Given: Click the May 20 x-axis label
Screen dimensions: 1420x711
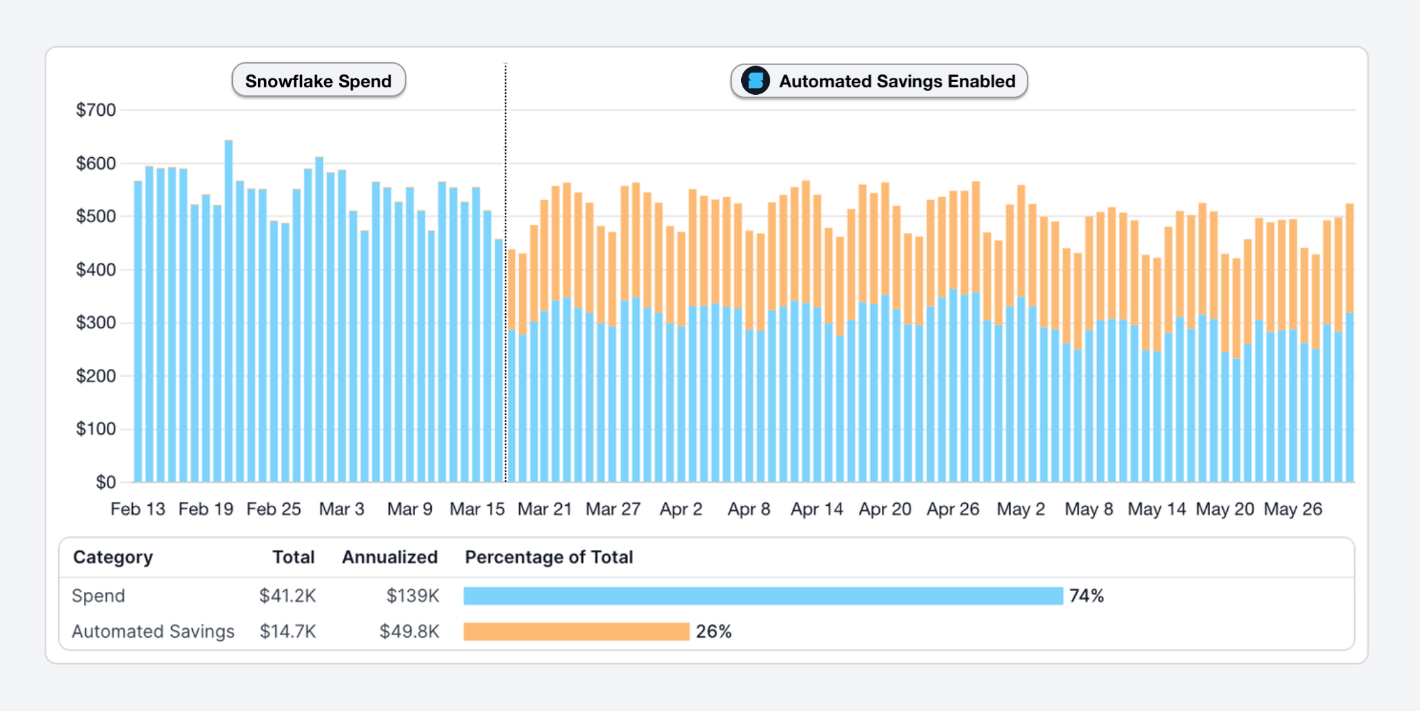Looking at the screenshot, I should point(1225,509).
